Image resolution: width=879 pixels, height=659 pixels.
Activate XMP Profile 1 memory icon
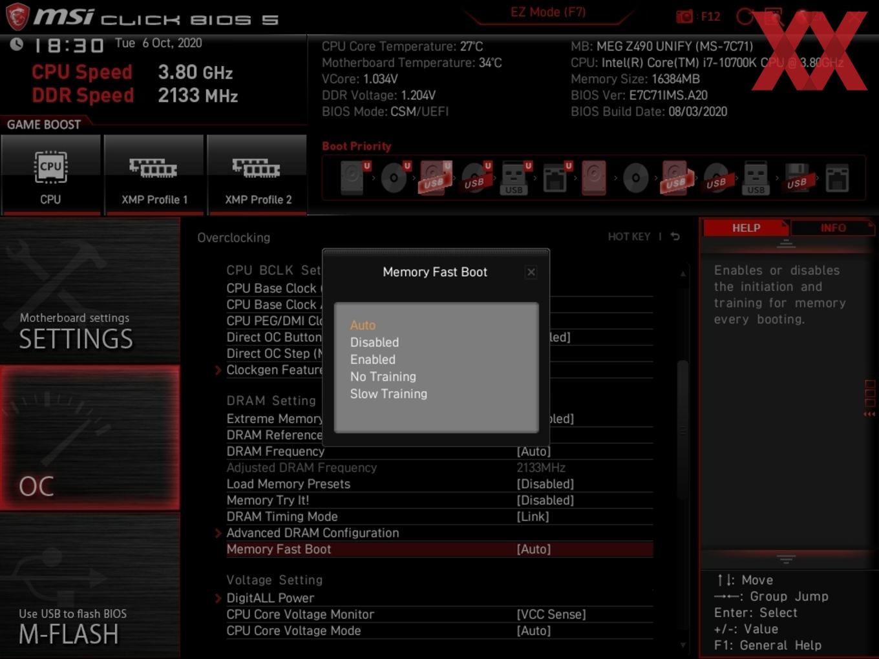(154, 174)
